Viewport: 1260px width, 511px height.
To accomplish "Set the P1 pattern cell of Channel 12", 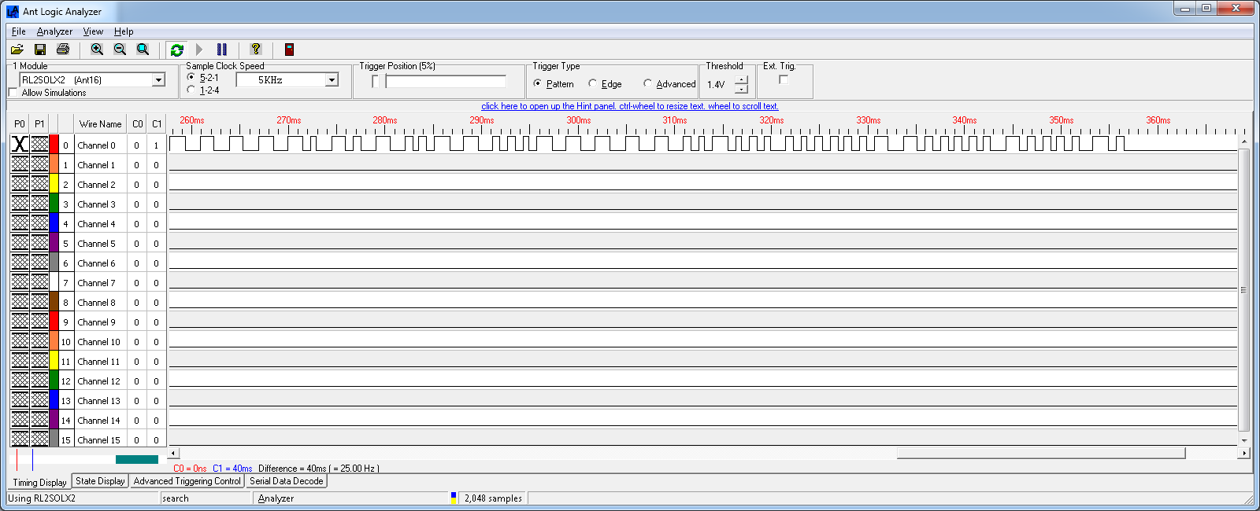I will 39,380.
